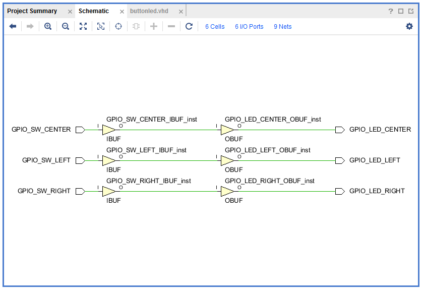Switch to Project Summary tab

pyautogui.click(x=32, y=11)
